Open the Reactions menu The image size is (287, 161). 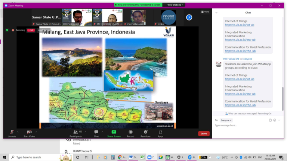point(145,133)
